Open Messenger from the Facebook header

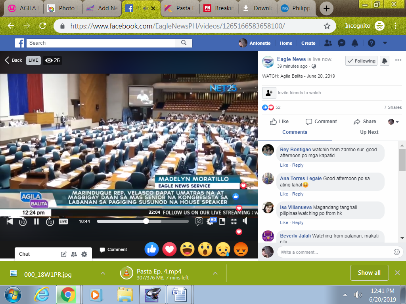341,43
